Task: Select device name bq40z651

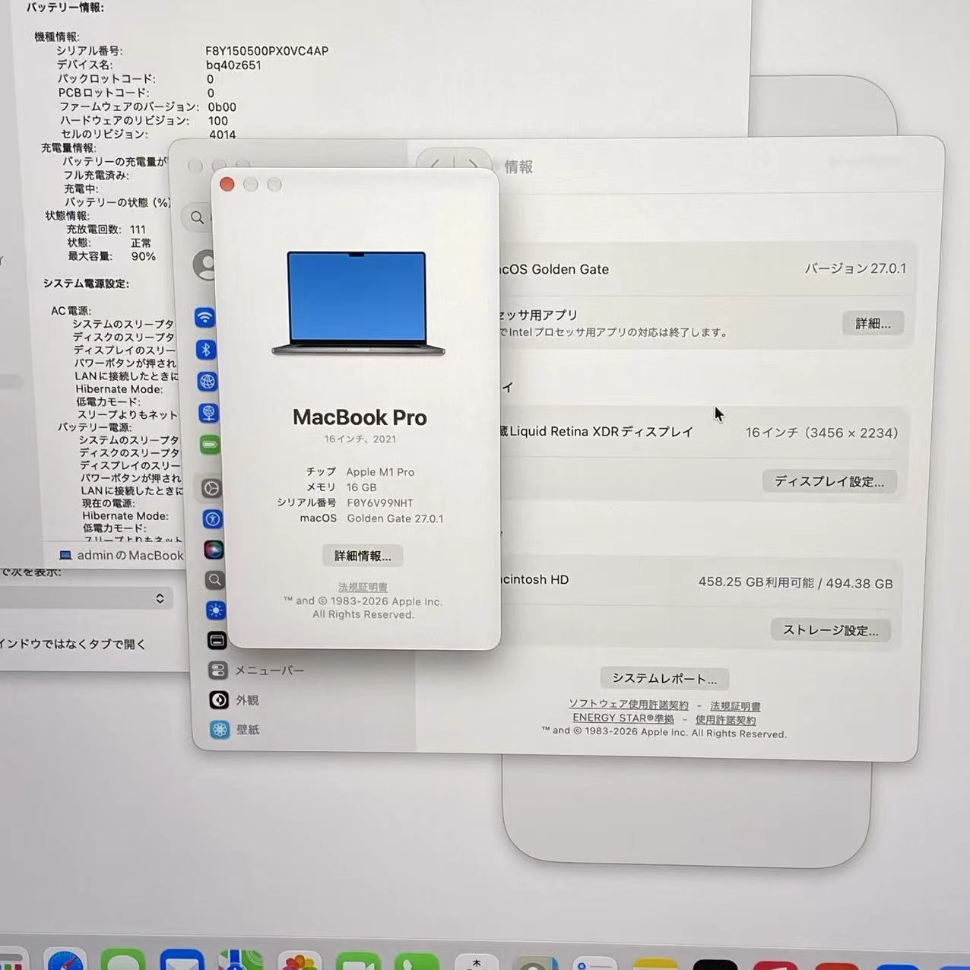Action: [233, 65]
